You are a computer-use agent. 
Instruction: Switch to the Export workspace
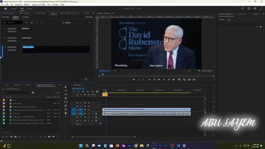(29, 8)
